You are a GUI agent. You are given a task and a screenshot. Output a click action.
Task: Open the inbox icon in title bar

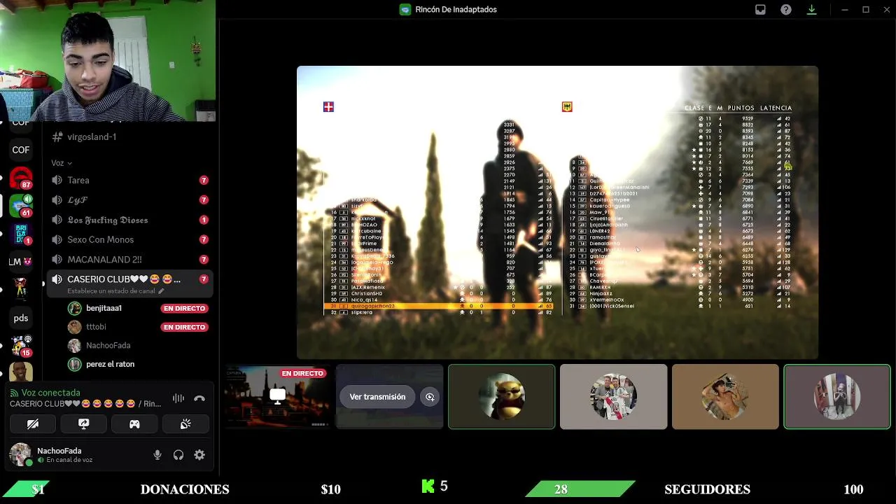click(760, 10)
